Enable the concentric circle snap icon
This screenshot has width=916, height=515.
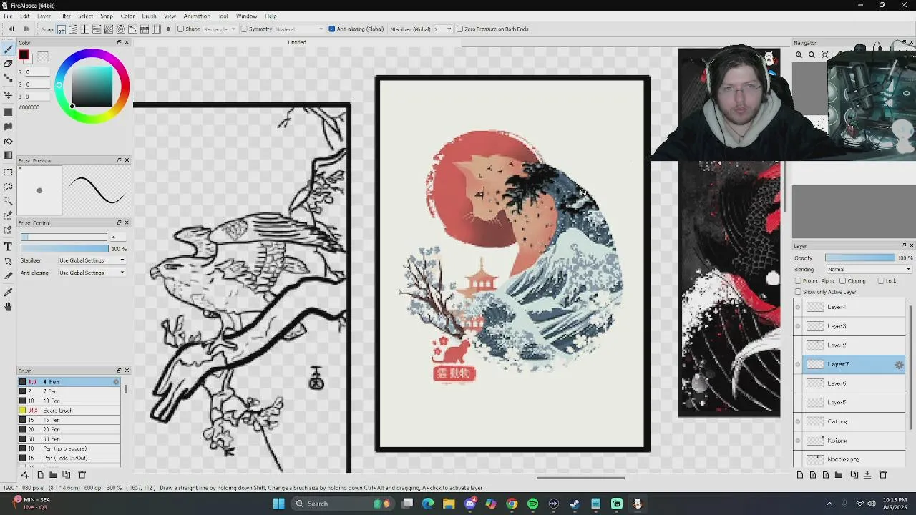pyautogui.click(x=121, y=29)
